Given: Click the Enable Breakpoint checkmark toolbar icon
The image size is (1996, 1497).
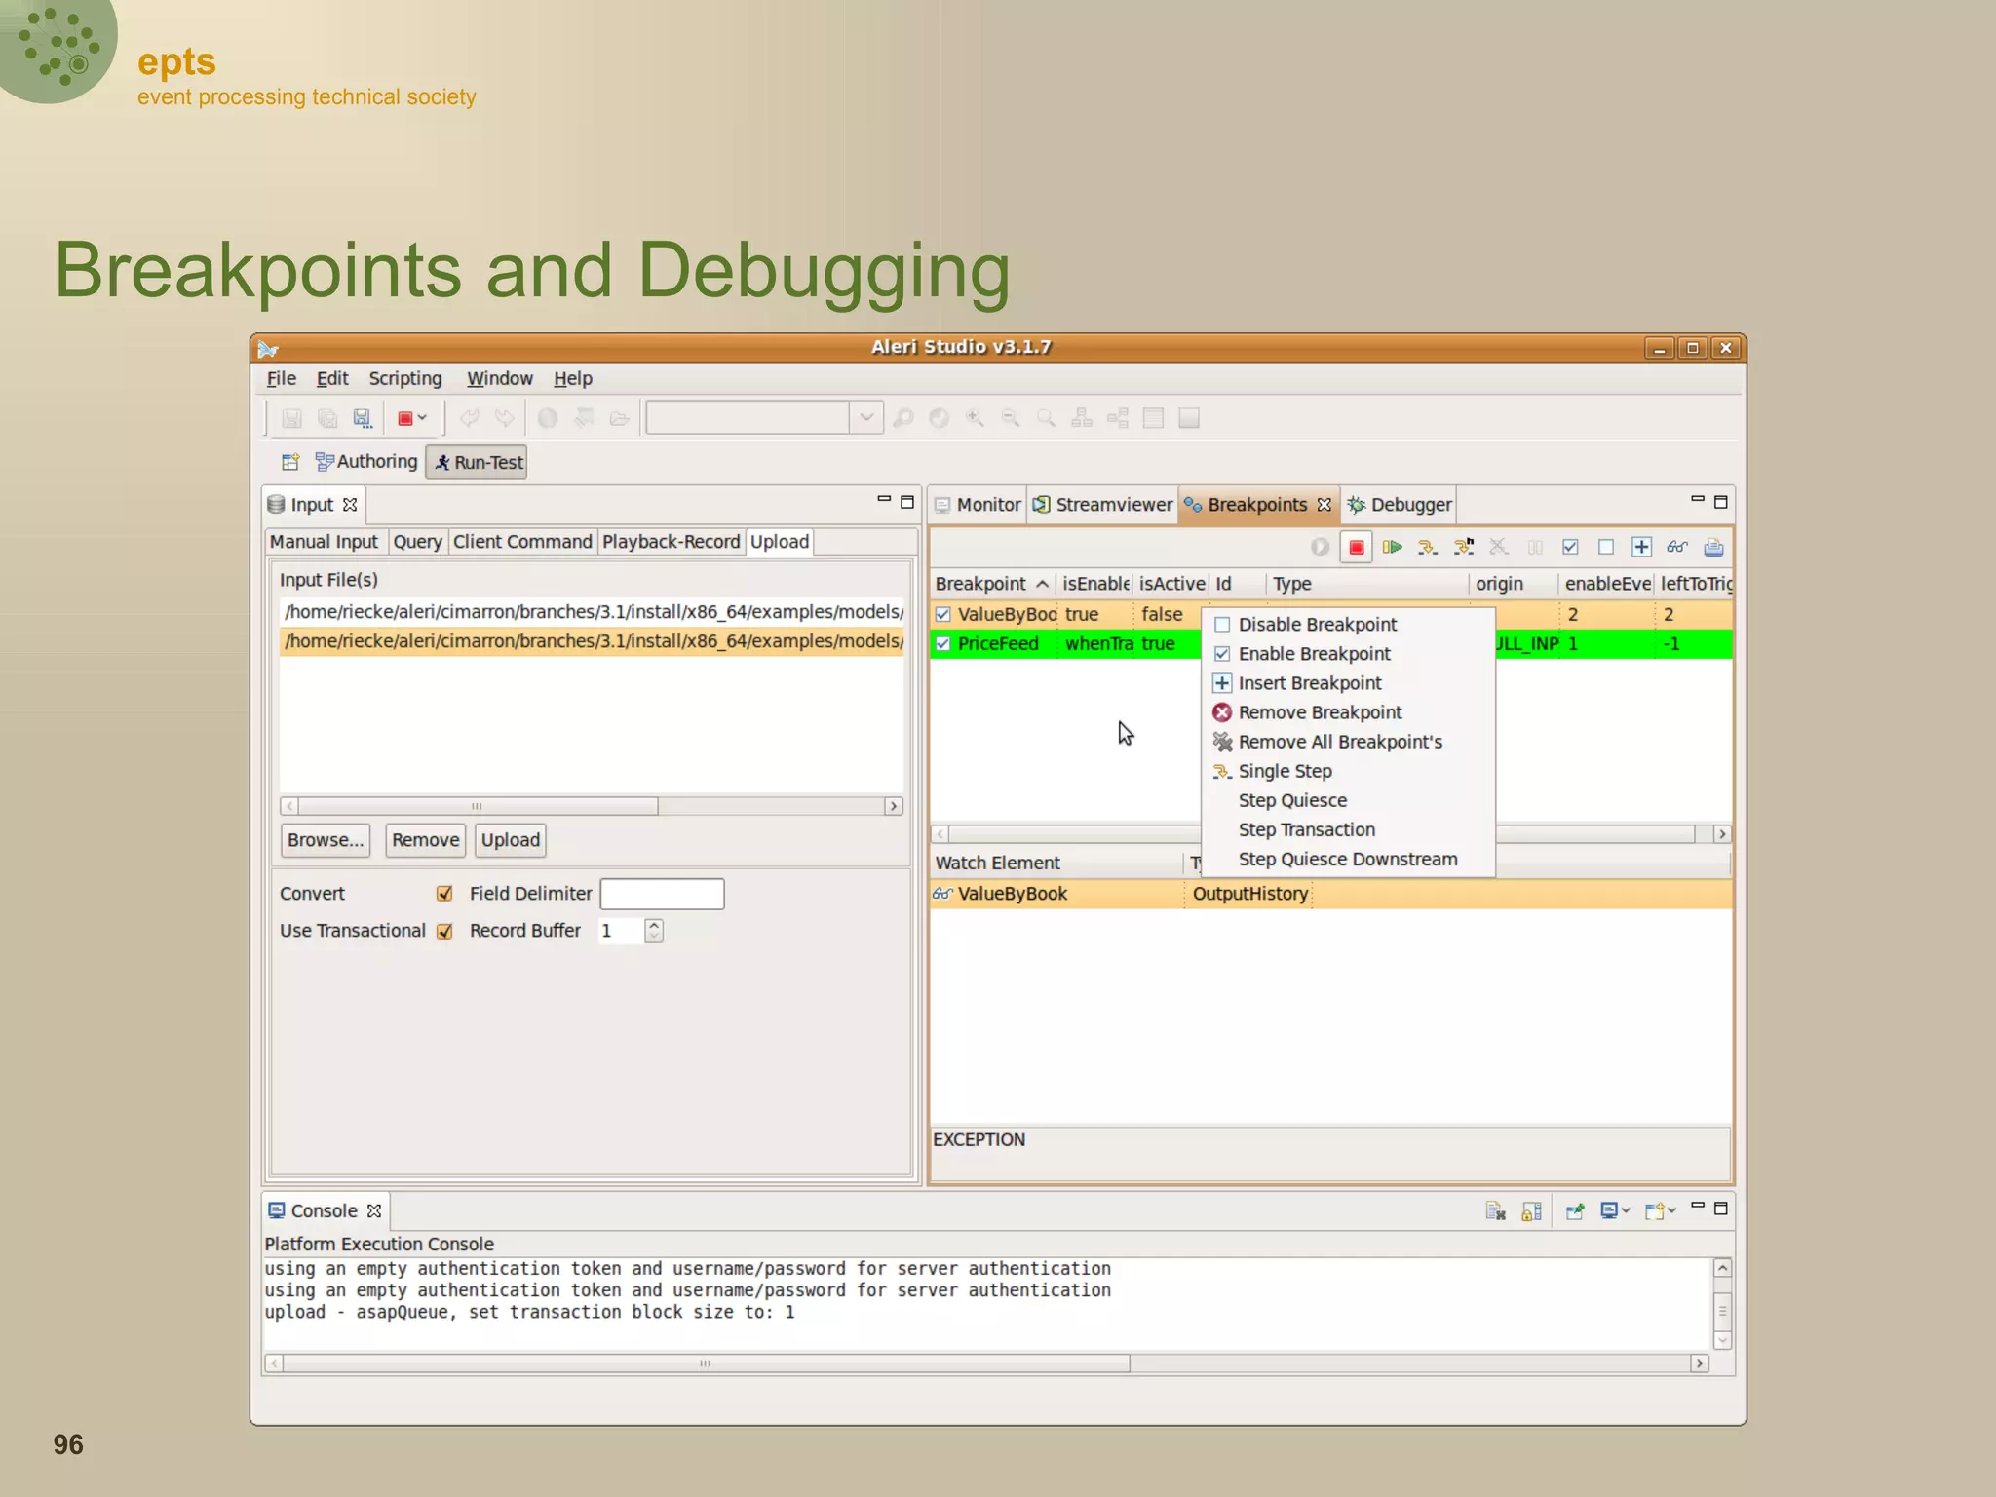Looking at the screenshot, I should tap(1570, 547).
